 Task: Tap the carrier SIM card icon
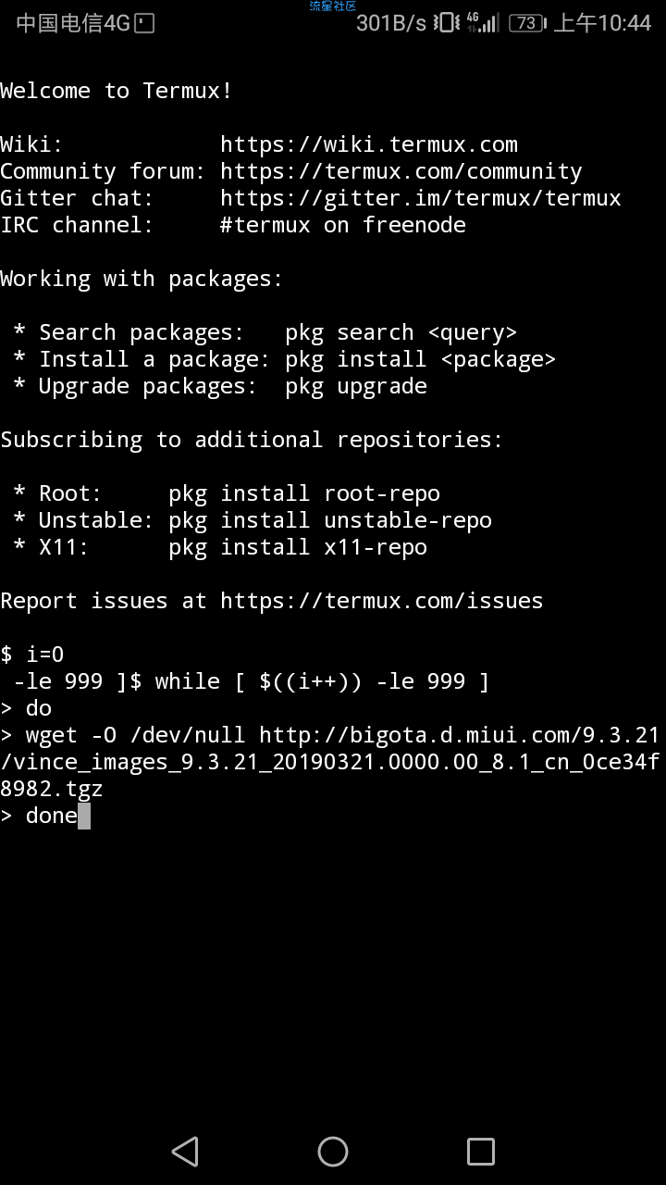[144, 24]
